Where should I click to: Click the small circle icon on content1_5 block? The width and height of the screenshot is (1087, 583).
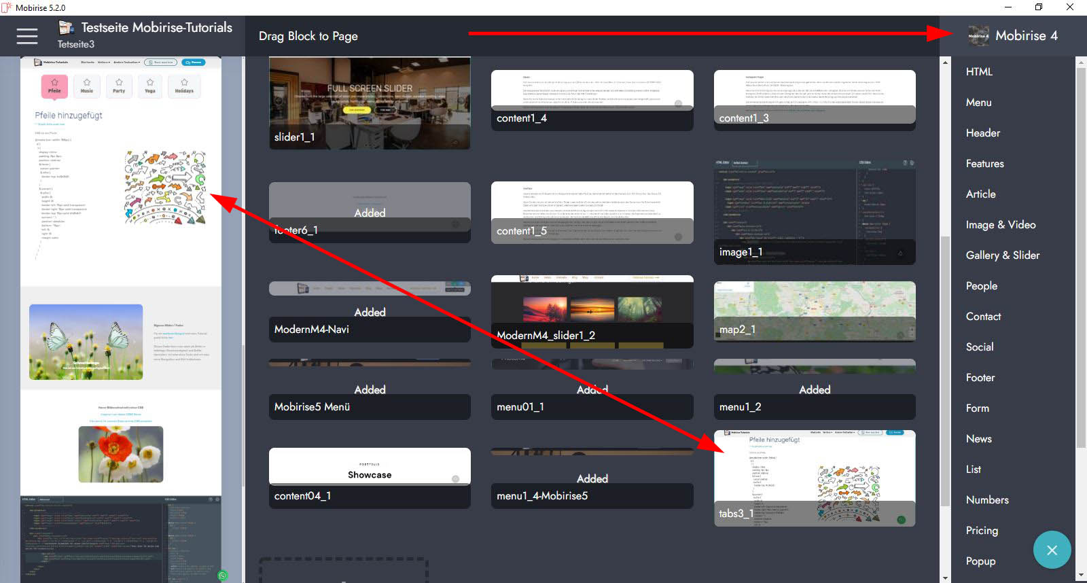[678, 236]
